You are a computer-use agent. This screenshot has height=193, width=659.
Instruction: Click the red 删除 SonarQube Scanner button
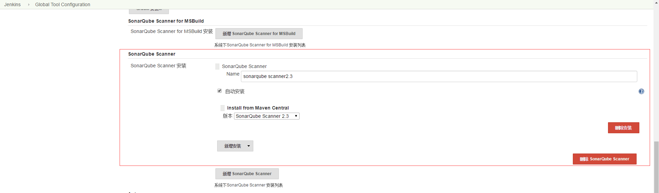point(605,159)
